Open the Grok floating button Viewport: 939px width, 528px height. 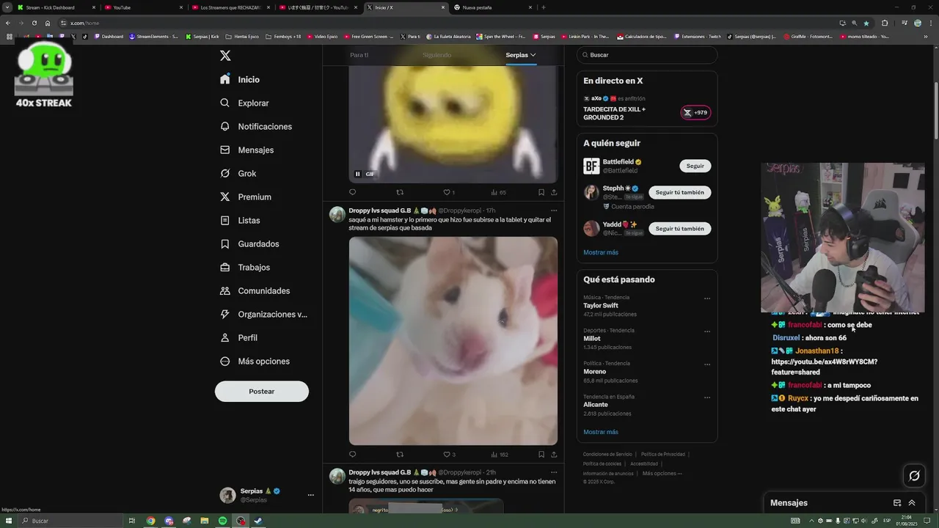(x=914, y=476)
